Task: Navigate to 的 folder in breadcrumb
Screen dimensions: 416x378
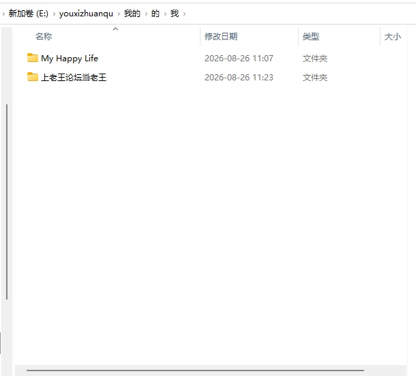Action: click(x=155, y=13)
